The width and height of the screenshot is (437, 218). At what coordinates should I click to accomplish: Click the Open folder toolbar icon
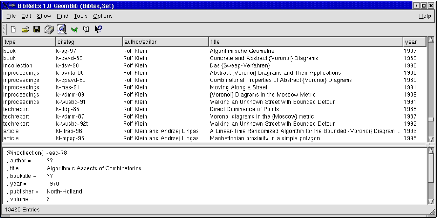pyautogui.click(x=25, y=30)
